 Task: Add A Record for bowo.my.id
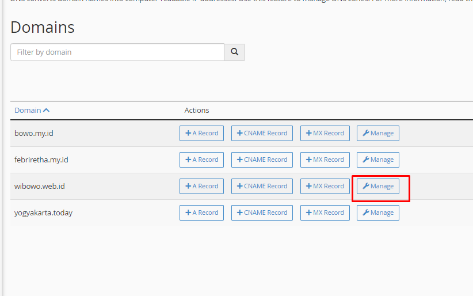201,133
